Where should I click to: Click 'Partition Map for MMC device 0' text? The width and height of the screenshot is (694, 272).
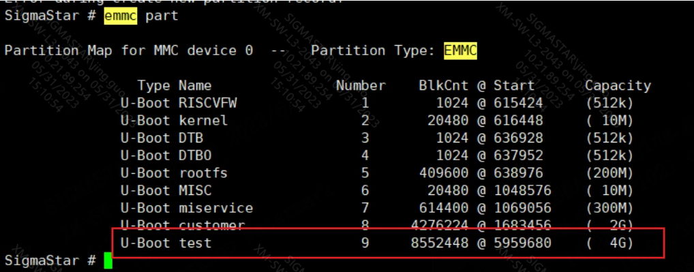pos(129,50)
